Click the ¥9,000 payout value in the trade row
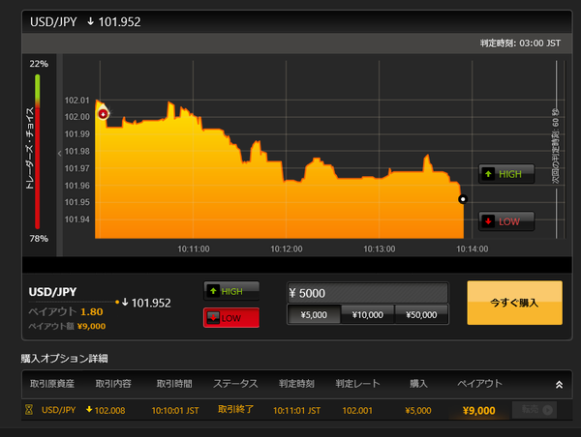 478,410
